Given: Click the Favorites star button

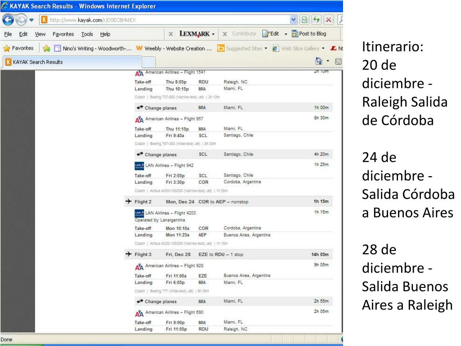Looking at the screenshot, I should pos(18,48).
